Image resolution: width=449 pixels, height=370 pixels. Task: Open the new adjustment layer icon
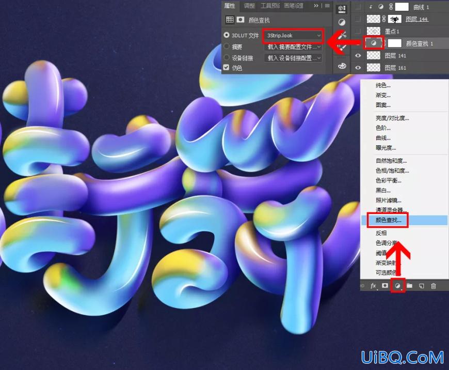click(398, 286)
